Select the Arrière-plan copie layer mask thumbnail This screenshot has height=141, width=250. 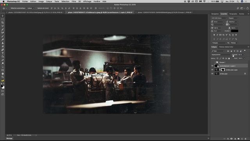click(x=223, y=70)
